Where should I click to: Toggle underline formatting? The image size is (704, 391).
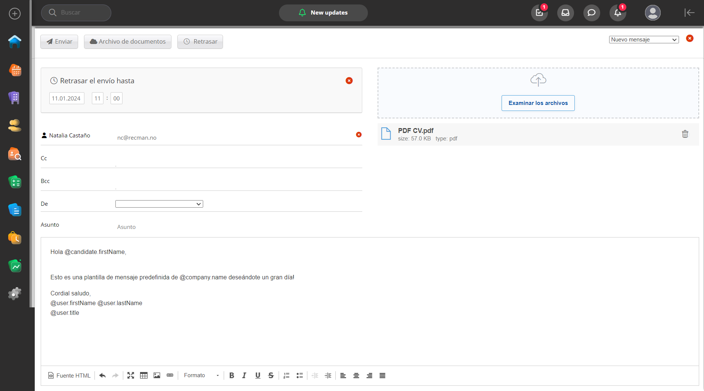coord(258,375)
